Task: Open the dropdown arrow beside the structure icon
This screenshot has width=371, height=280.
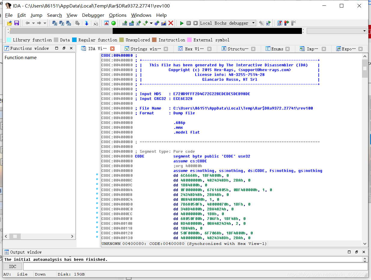Action: (x=151, y=23)
